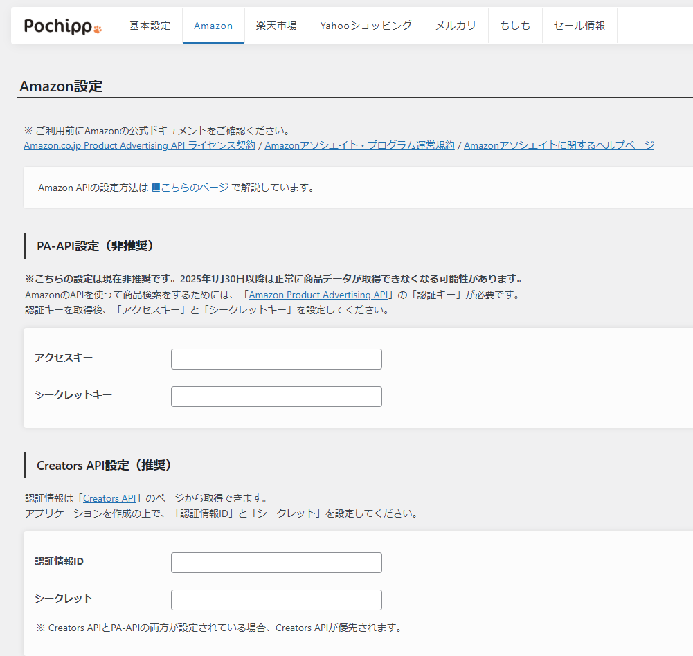Switch to the 基本設定 tab

(x=150, y=26)
